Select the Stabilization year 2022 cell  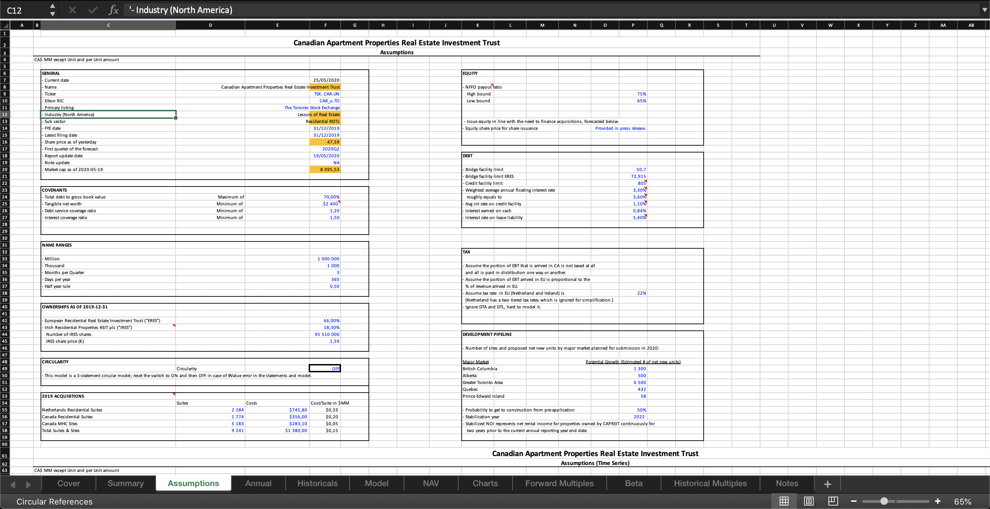[x=633, y=417]
